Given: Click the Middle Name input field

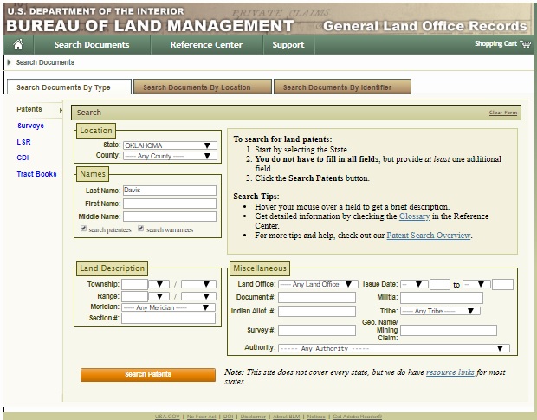Looking at the screenshot, I should point(170,216).
